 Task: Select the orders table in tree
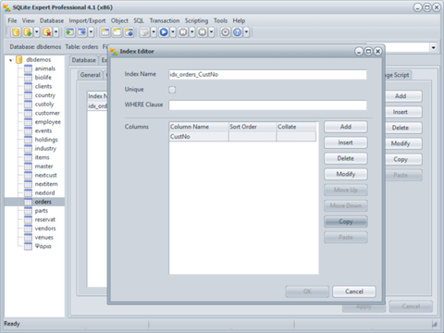point(43,202)
